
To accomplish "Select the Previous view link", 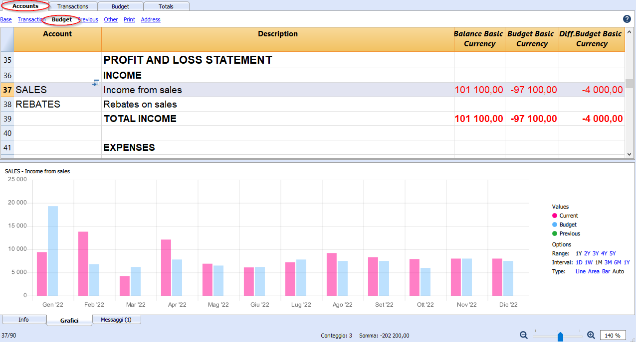I will coord(88,19).
